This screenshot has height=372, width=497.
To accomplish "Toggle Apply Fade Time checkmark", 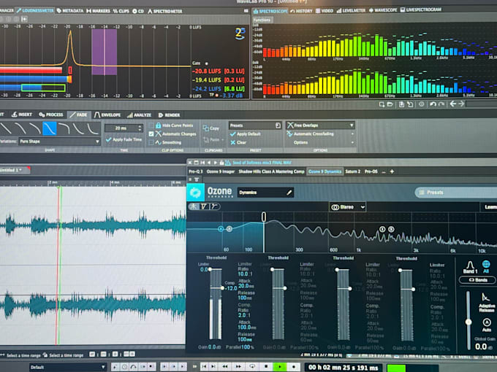I will 109,139.
